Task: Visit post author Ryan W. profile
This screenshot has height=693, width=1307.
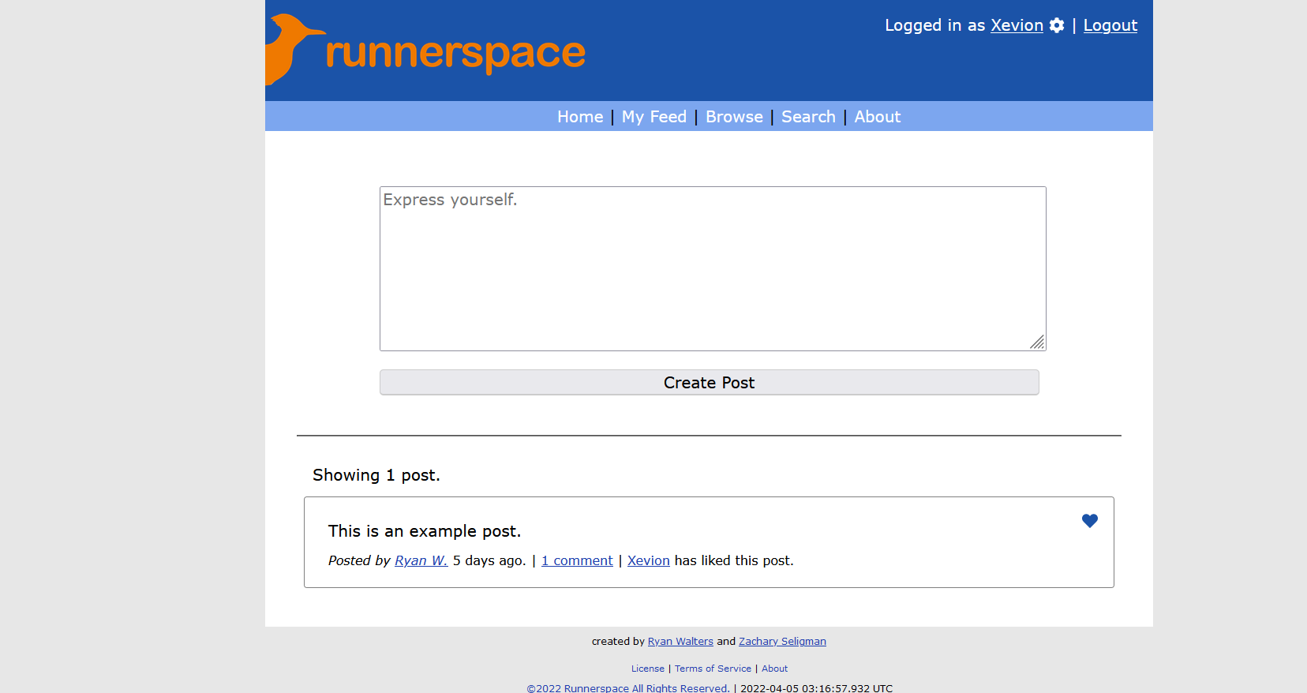Action: [x=421, y=560]
